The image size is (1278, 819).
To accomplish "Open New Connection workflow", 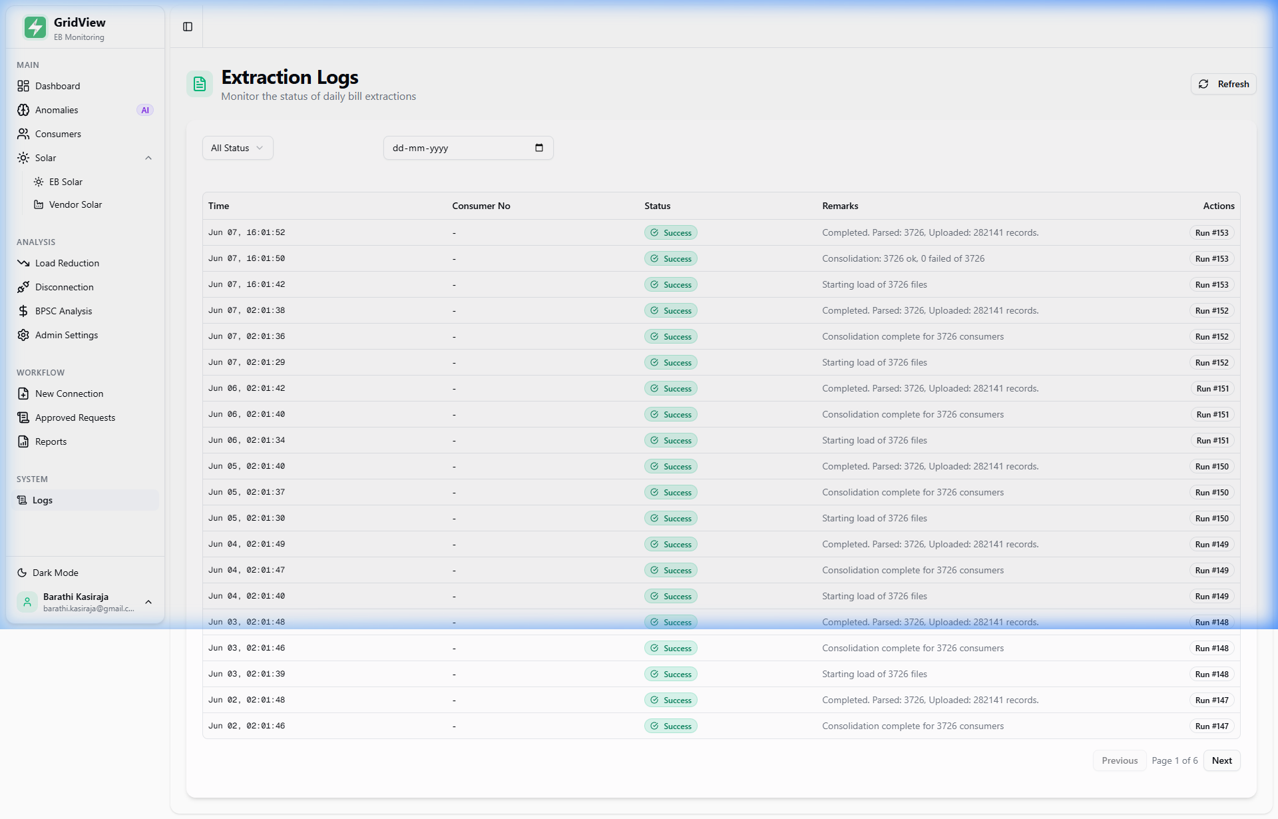I will pos(85,394).
